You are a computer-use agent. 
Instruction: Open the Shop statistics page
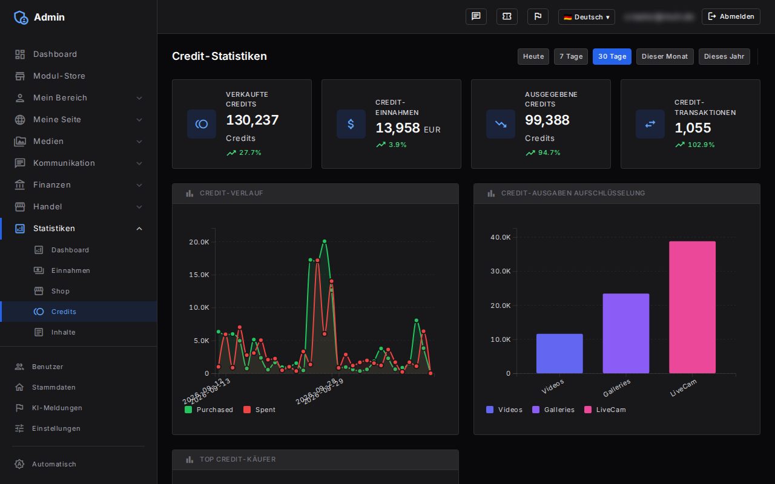tap(79, 291)
